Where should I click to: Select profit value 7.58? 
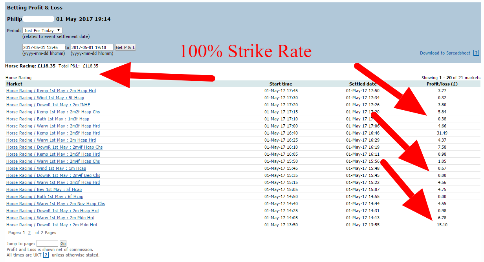tap(442, 147)
